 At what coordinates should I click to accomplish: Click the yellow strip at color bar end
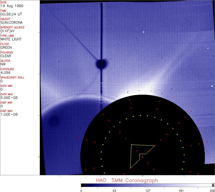pos(212,185)
